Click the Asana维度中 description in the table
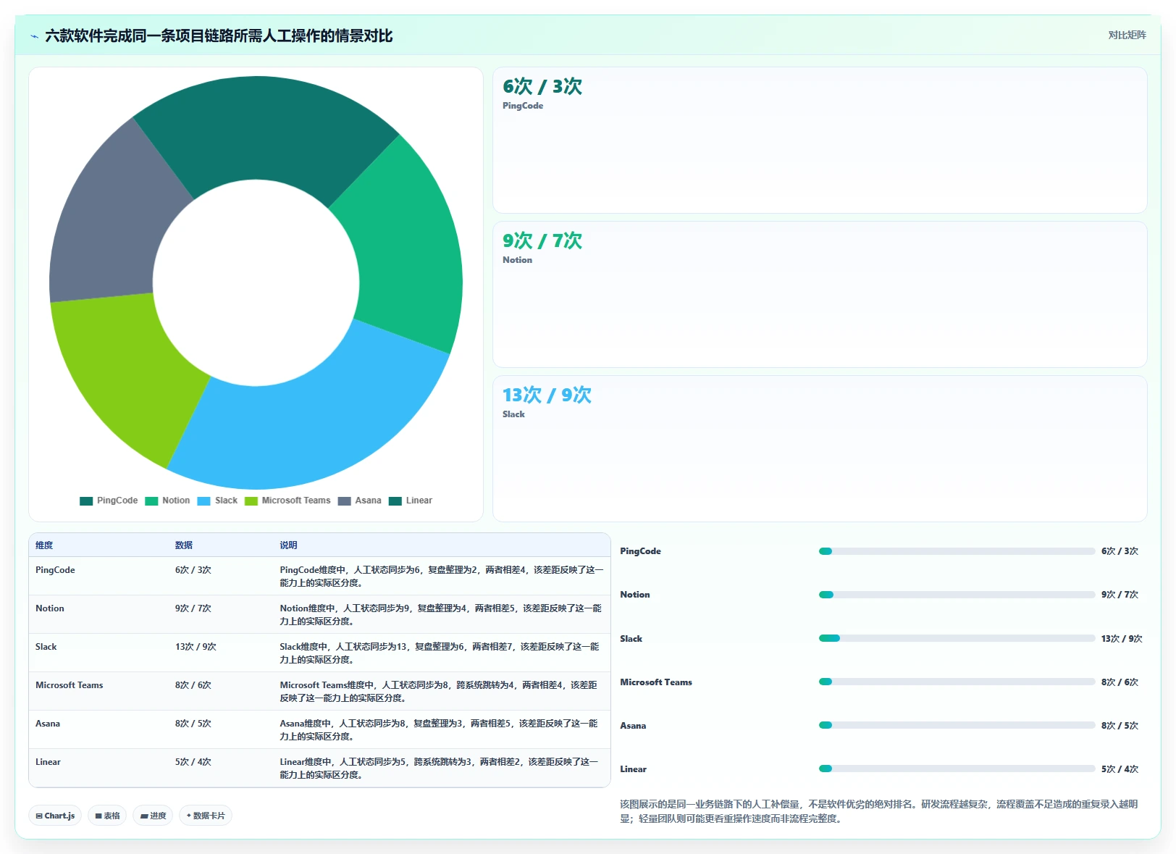 [x=440, y=730]
